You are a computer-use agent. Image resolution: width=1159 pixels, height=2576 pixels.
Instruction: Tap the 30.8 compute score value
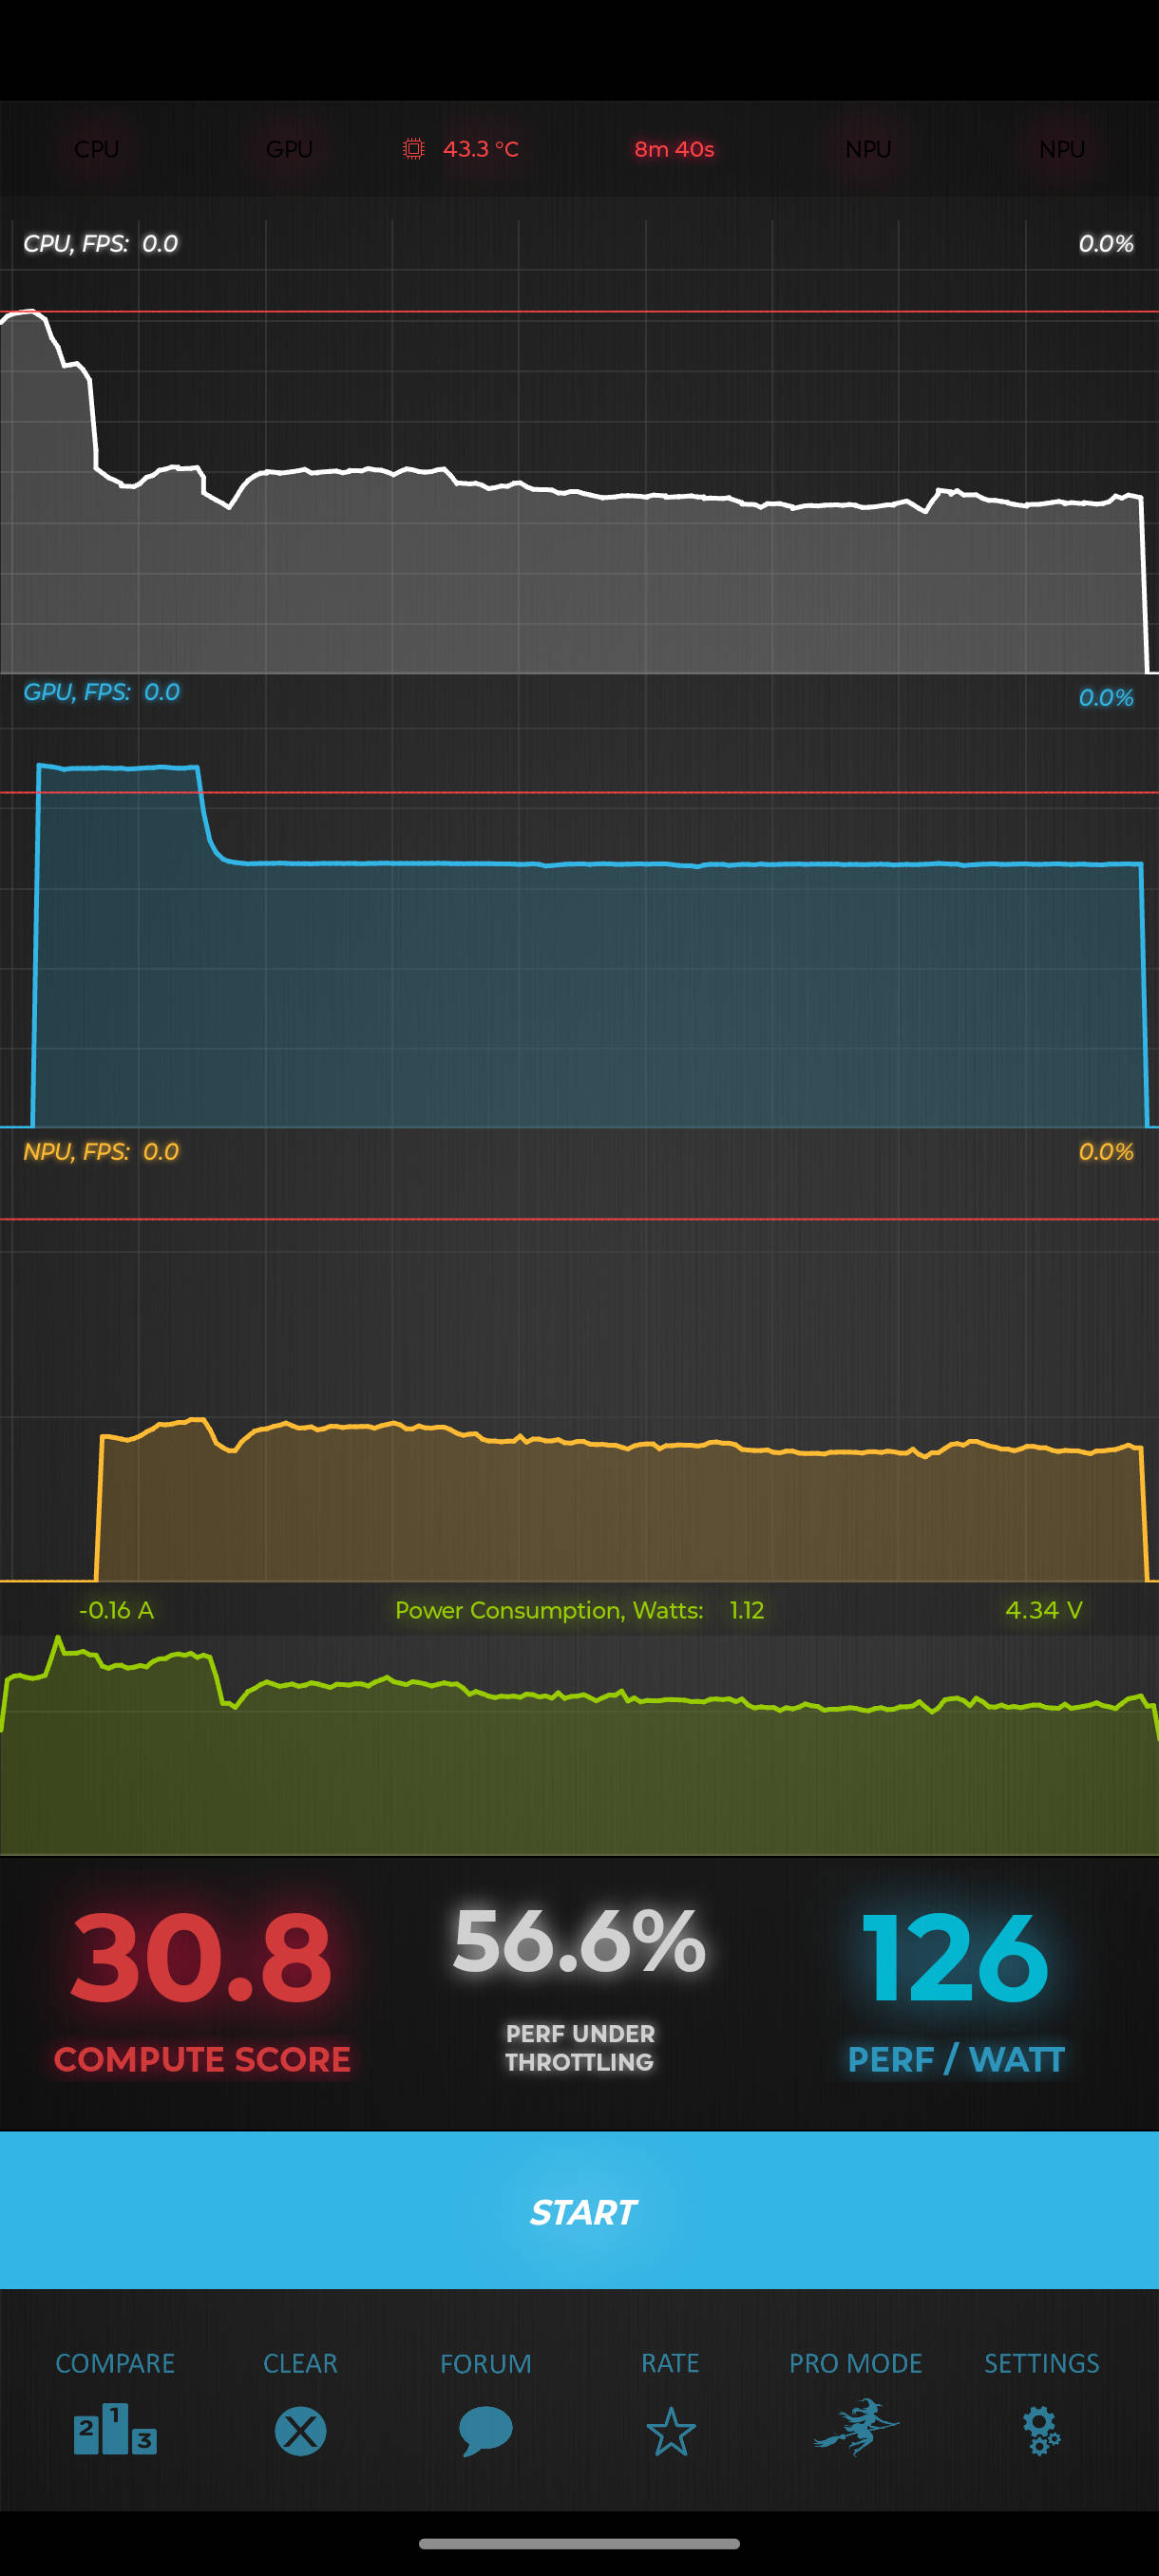click(201, 1958)
